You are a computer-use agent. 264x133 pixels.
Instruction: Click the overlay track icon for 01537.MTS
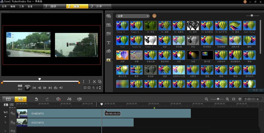13,122
